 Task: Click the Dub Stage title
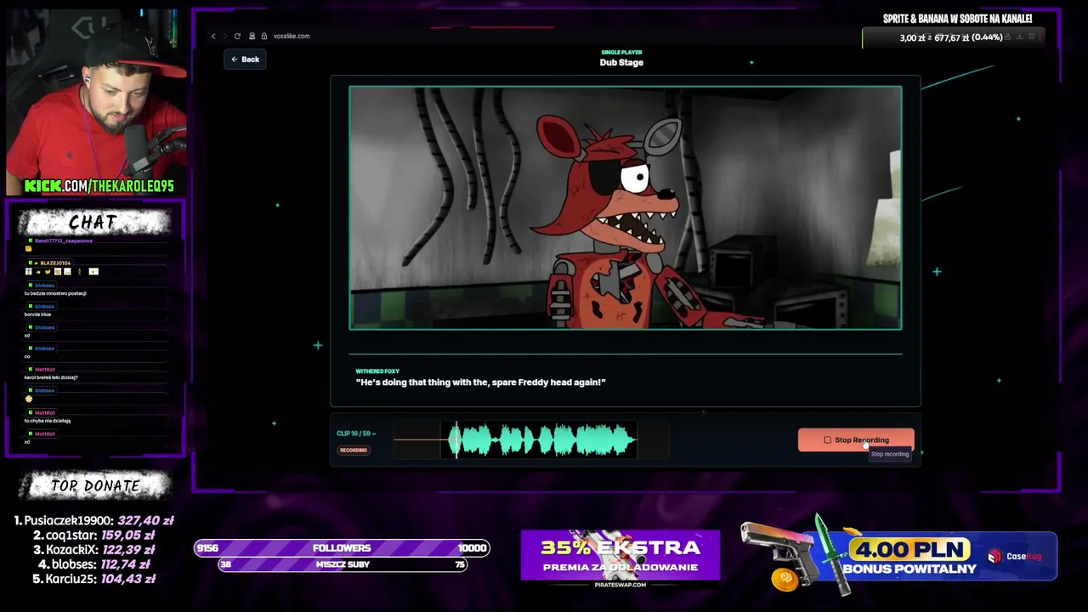point(621,63)
